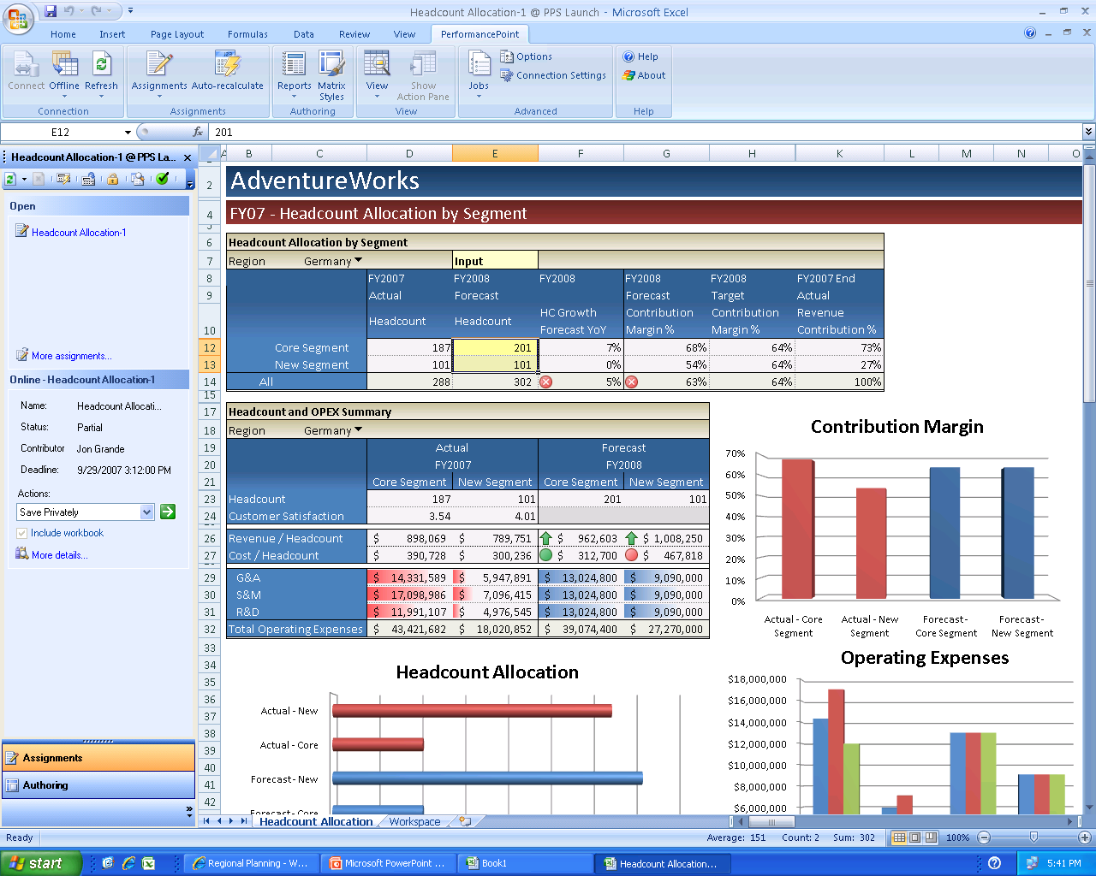1096x876 pixels.
Task: Open PerformancePoint Options
Action: [x=527, y=56]
